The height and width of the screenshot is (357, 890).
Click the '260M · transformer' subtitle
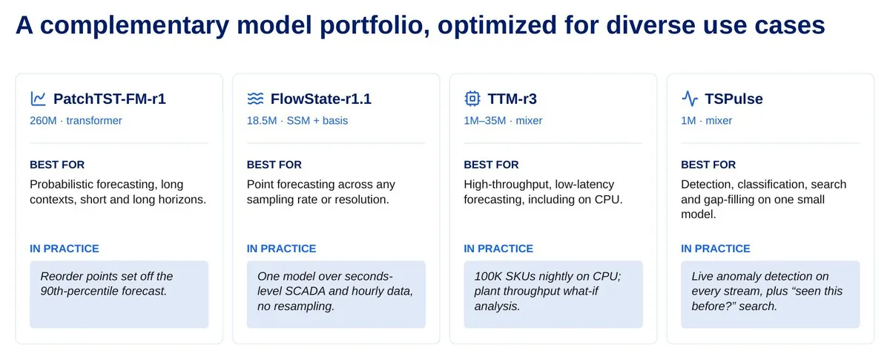[76, 120]
